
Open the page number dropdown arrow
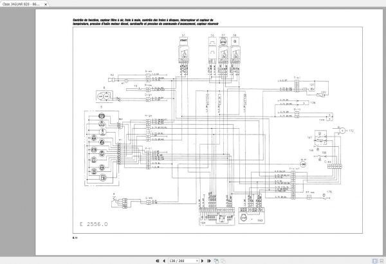(197, 261)
